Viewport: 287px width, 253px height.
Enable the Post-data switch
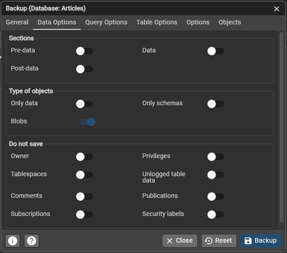pos(84,69)
